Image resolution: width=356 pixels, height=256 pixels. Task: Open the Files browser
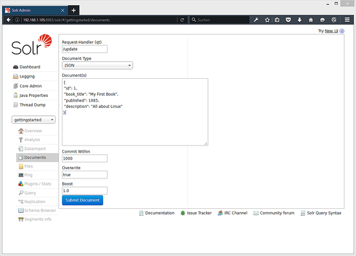(x=26, y=166)
